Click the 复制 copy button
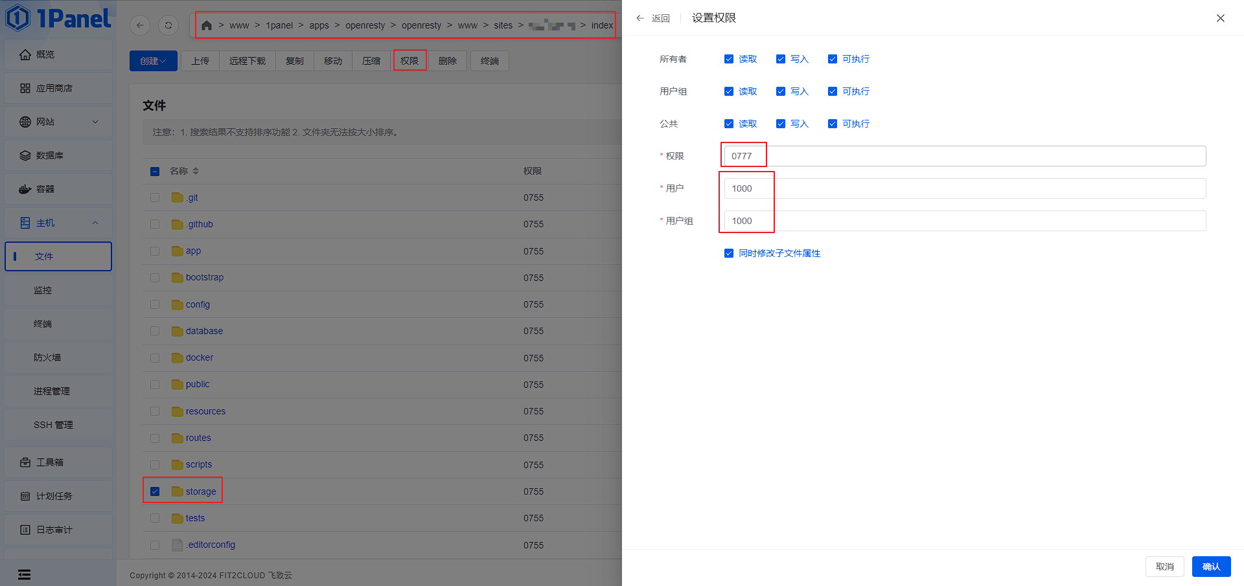 coord(295,61)
